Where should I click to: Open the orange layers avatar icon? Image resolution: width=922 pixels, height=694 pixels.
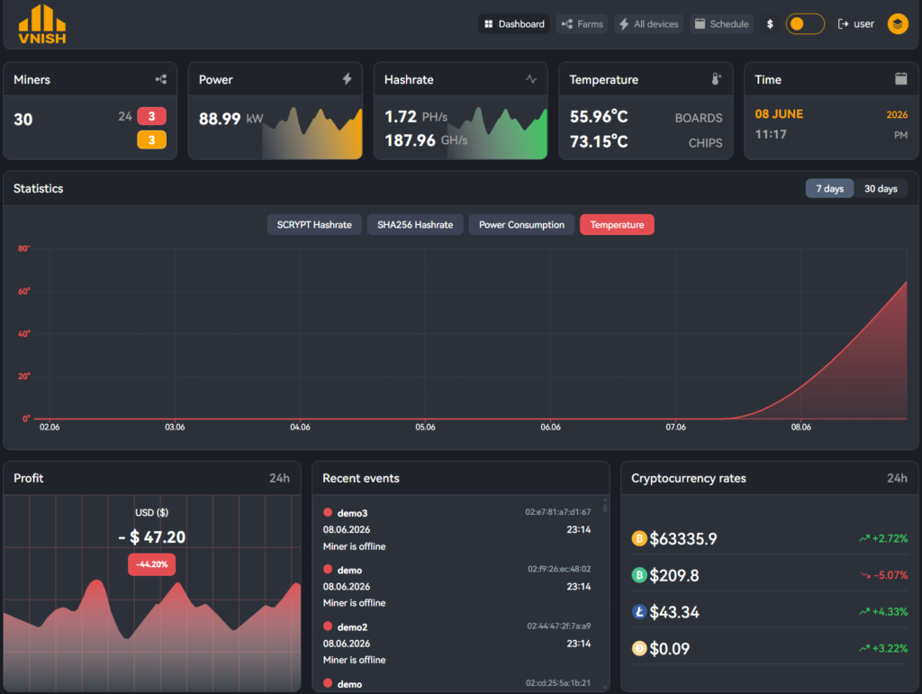pos(898,24)
